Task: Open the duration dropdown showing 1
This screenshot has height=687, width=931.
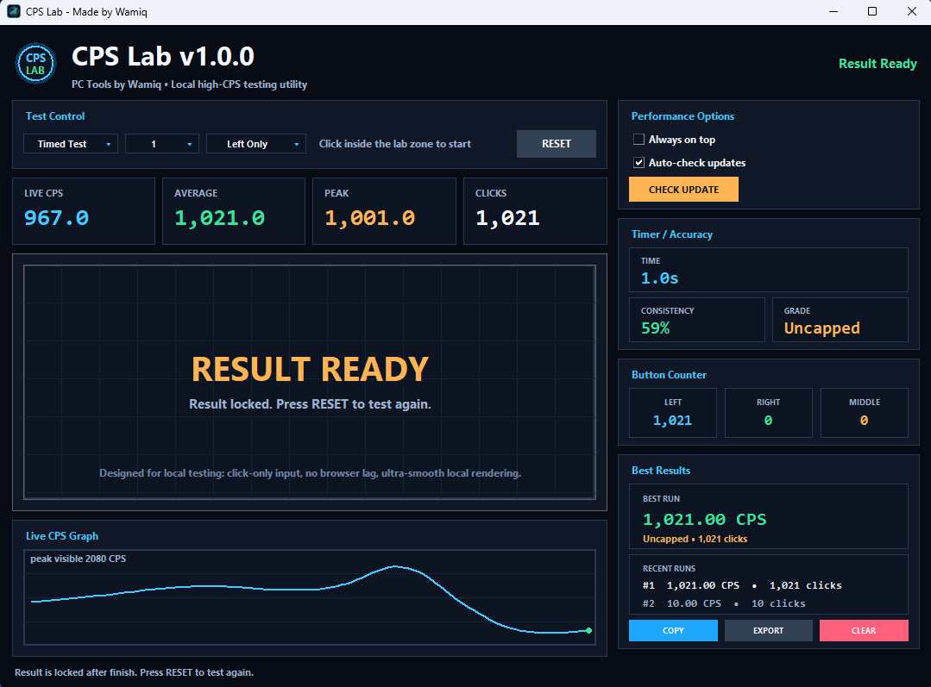Action: click(x=162, y=144)
